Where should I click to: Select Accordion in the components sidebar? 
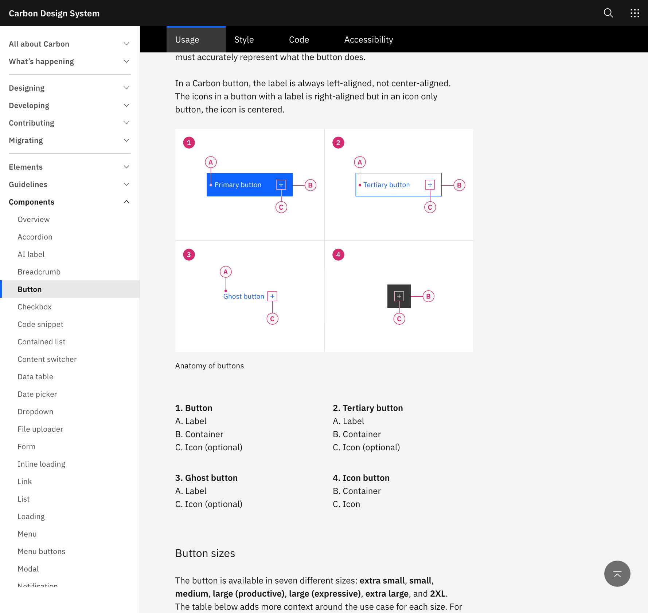click(35, 237)
